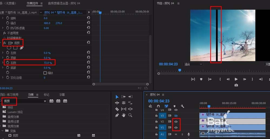Select the Rate Stretch tool
Viewport: 270px width, 139px height.
pyautogui.click(x=130, y=103)
